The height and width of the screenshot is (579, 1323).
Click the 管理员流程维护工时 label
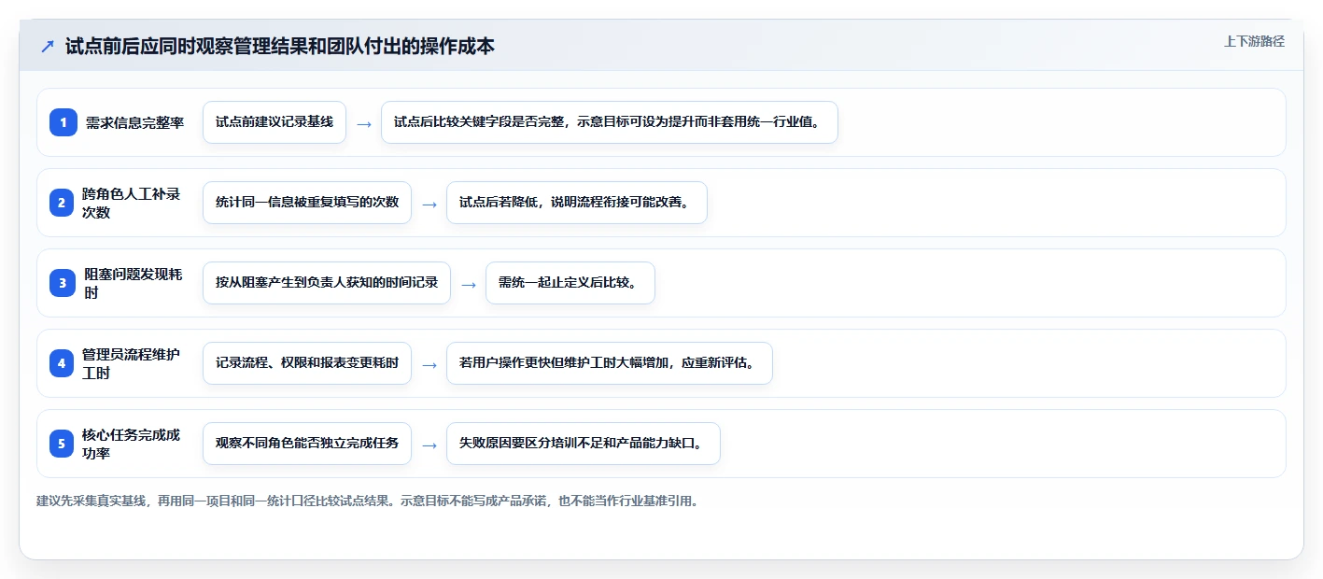point(132,363)
